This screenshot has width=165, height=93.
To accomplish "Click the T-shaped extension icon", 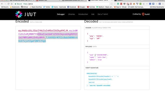I will tap(137, 4).
